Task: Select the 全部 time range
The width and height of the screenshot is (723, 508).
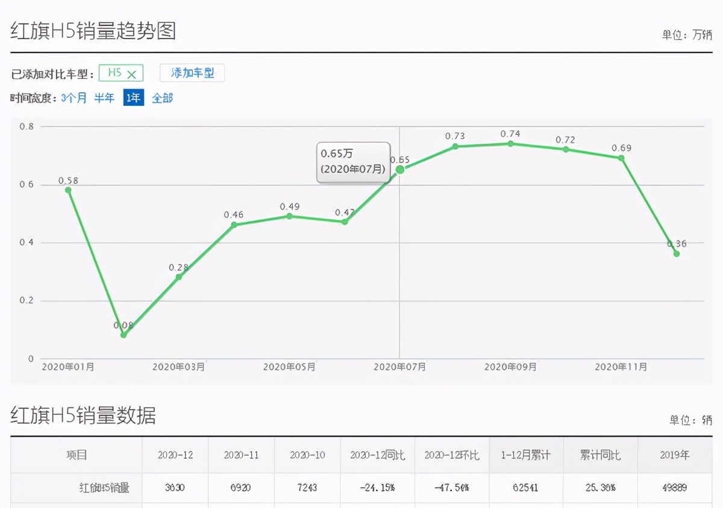Action: tap(162, 98)
